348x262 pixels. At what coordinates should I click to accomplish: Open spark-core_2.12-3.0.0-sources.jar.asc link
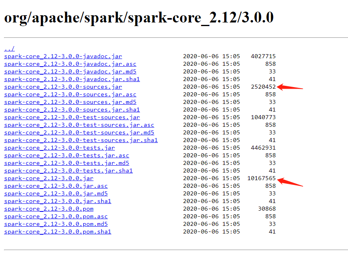pyautogui.click(x=70, y=94)
